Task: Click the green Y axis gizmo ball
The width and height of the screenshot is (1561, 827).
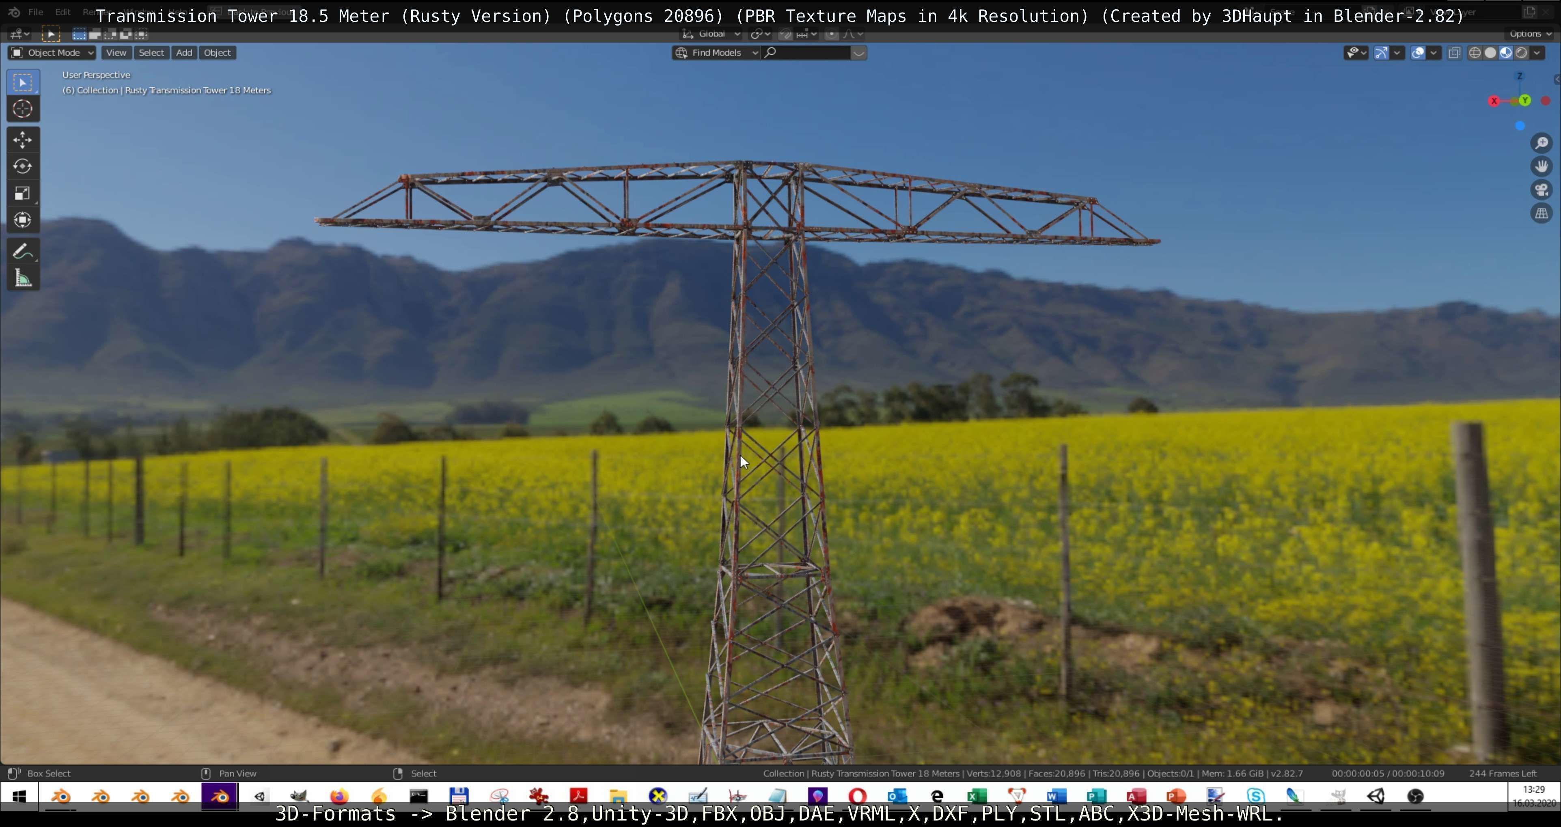Action: click(1525, 101)
